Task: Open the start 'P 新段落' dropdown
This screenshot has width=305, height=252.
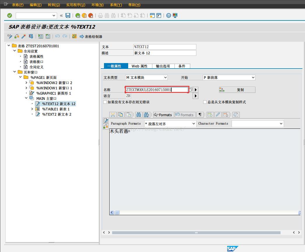Action: coord(253,77)
